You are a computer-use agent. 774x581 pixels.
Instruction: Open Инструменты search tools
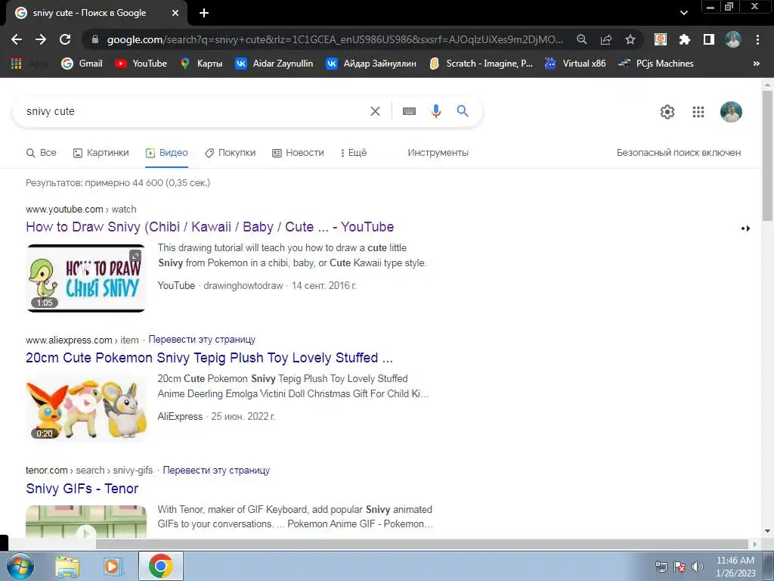(x=438, y=153)
